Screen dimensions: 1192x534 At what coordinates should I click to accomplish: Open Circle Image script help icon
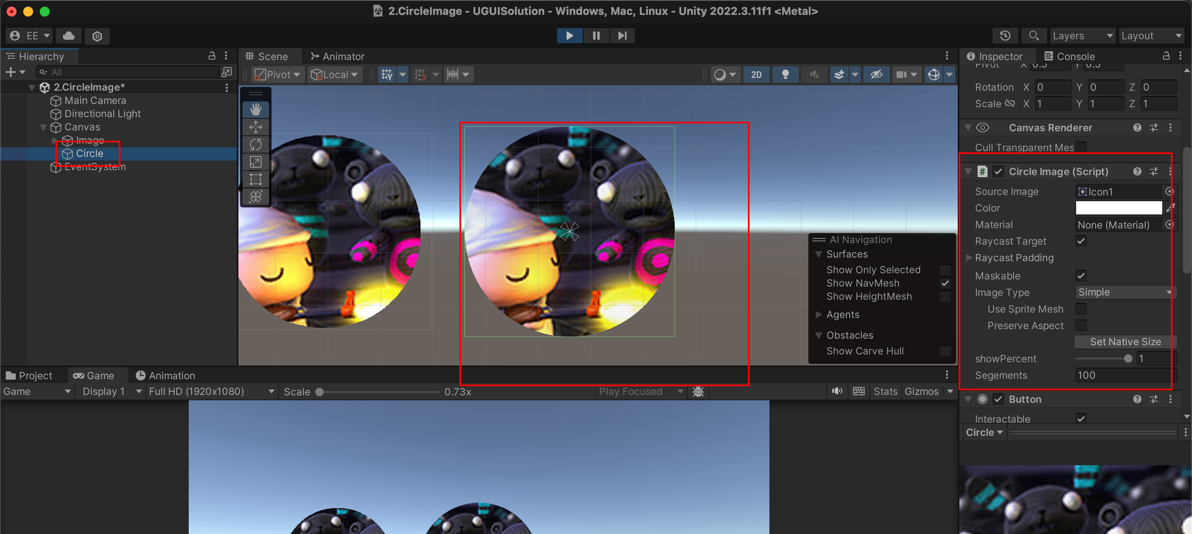tap(1137, 172)
